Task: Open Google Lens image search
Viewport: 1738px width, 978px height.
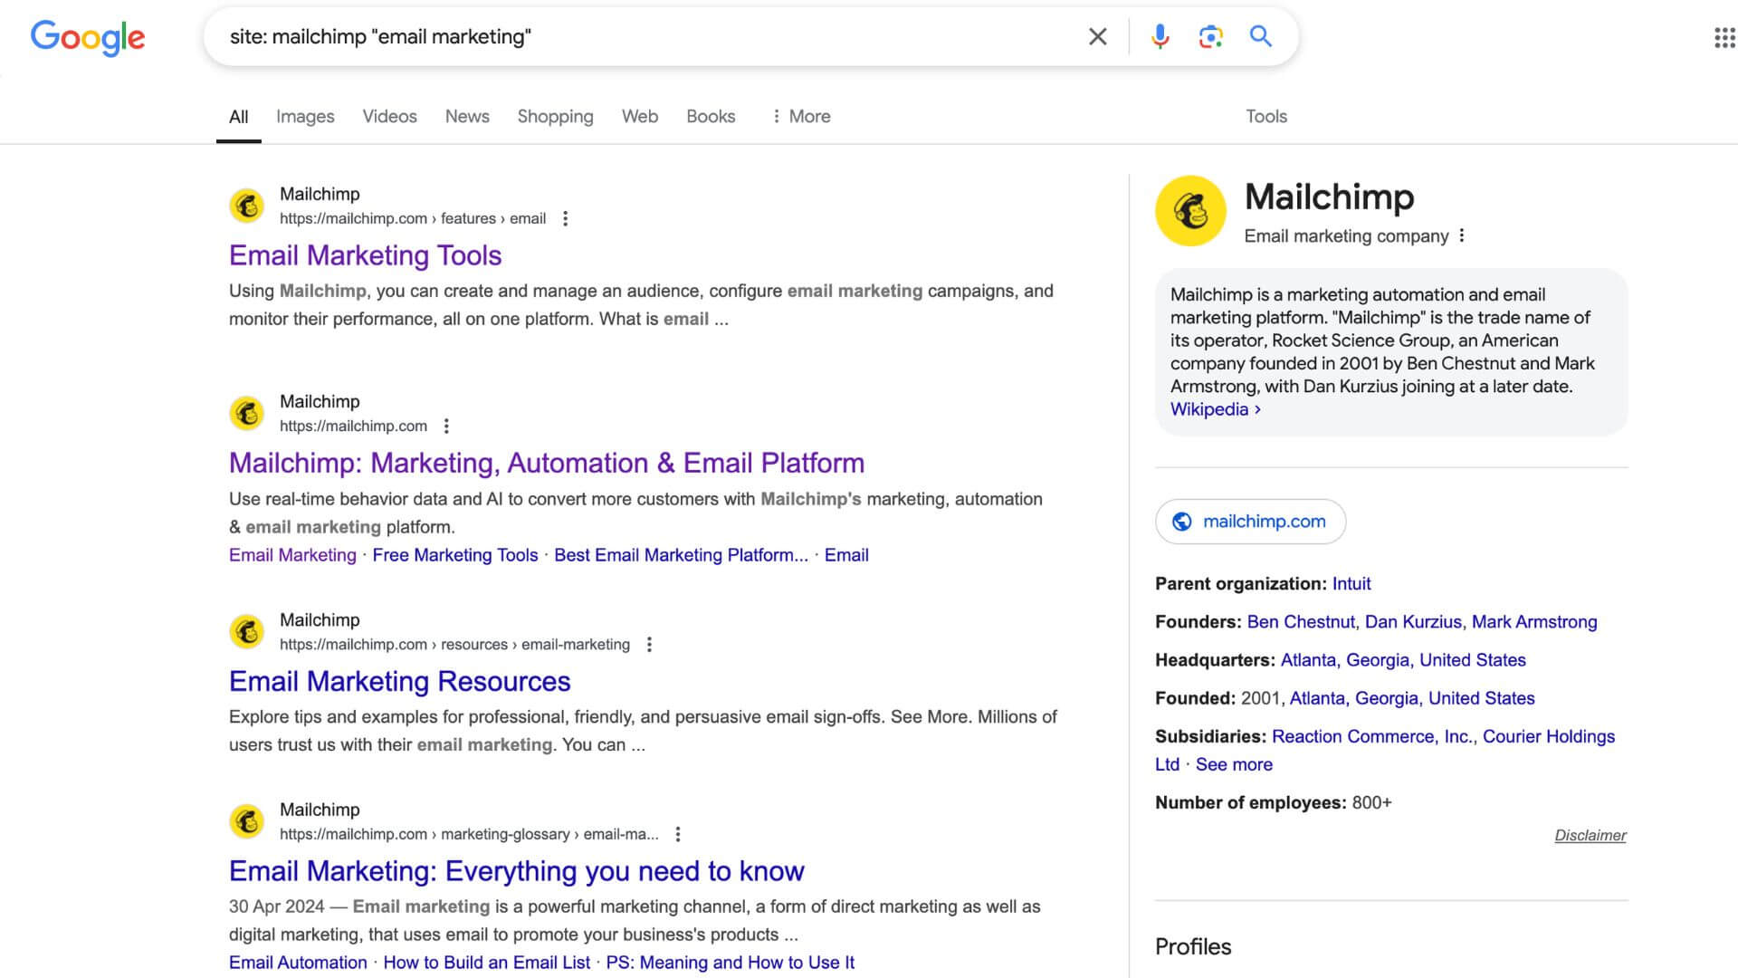Action: 1210,36
